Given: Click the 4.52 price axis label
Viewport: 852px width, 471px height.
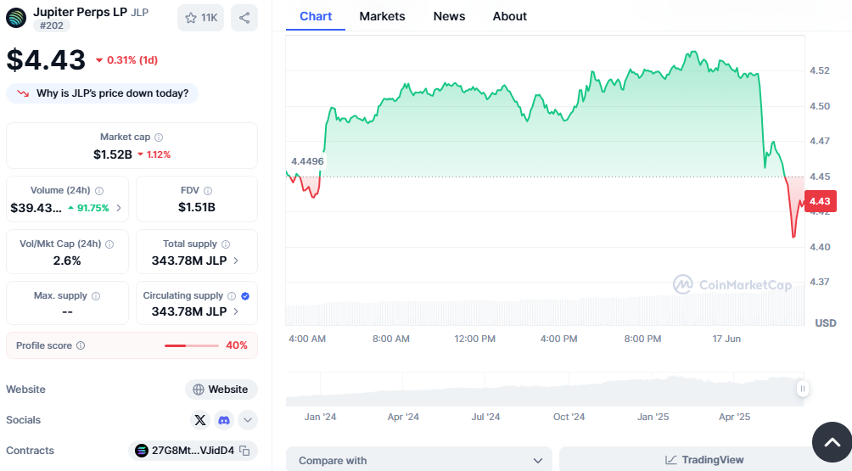Looking at the screenshot, I should tap(820, 70).
